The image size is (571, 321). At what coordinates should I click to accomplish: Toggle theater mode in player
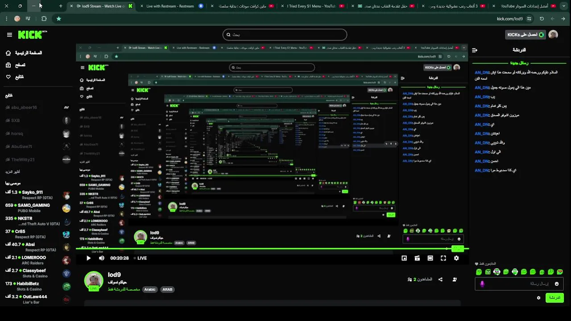(430, 258)
